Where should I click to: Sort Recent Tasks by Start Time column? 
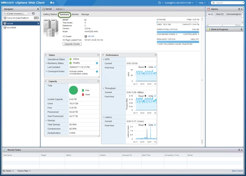[153, 155]
